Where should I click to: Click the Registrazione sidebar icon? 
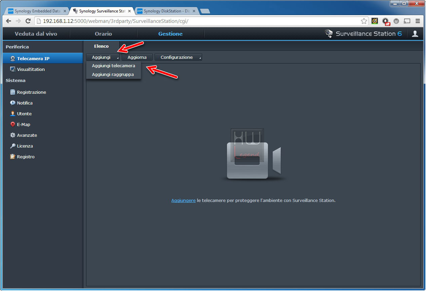point(13,92)
